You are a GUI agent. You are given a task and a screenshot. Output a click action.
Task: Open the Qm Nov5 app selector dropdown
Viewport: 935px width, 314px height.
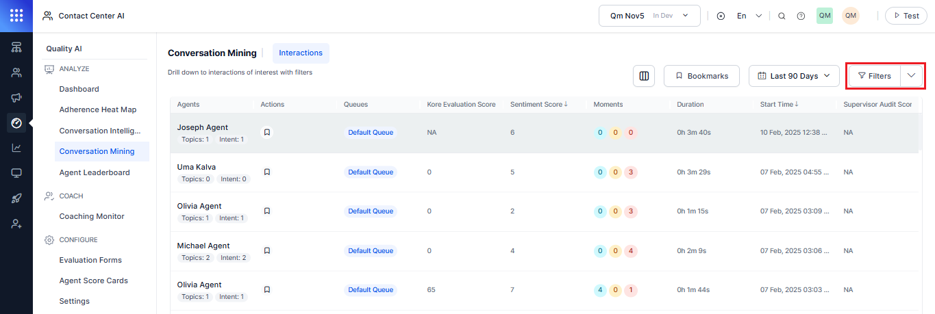pyautogui.click(x=649, y=16)
